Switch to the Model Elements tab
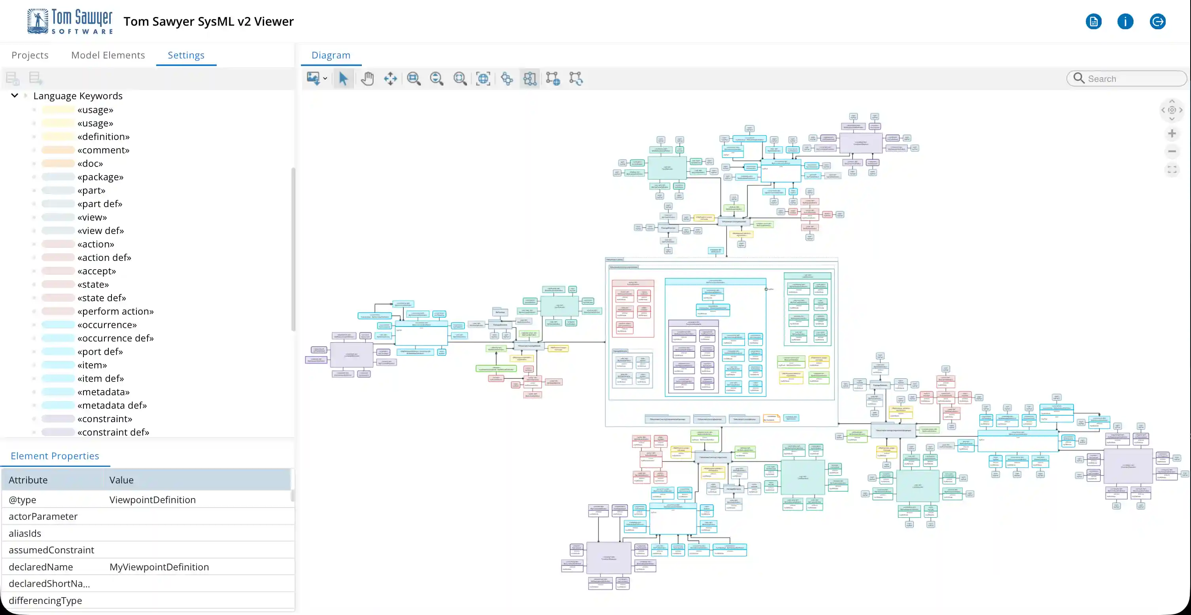The image size is (1191, 615). (x=108, y=55)
